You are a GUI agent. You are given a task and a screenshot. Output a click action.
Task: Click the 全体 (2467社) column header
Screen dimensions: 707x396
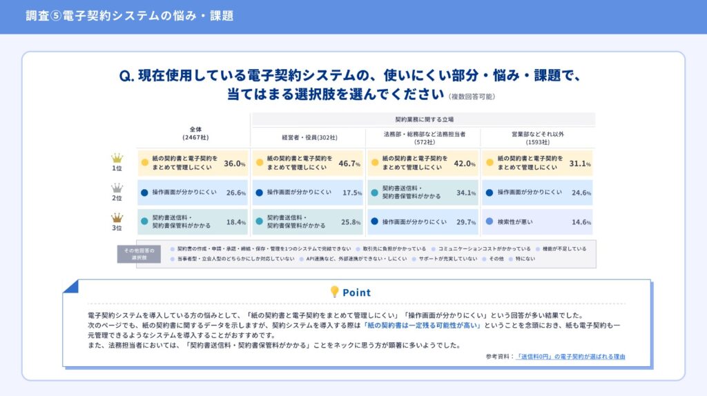click(x=195, y=133)
